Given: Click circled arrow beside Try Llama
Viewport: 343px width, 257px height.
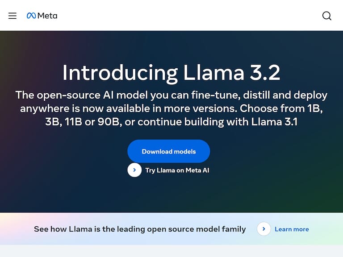Looking at the screenshot, I should point(134,170).
